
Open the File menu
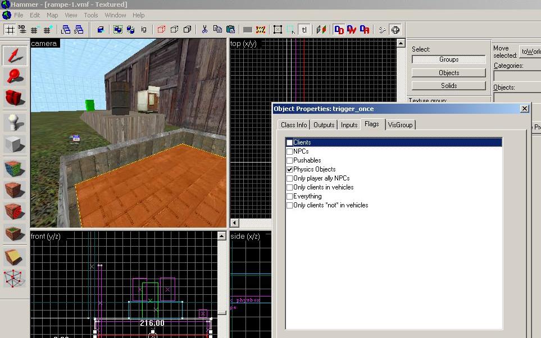19,15
